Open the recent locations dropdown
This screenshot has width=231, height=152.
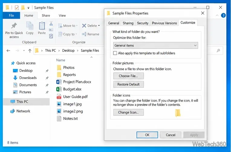pos(24,51)
